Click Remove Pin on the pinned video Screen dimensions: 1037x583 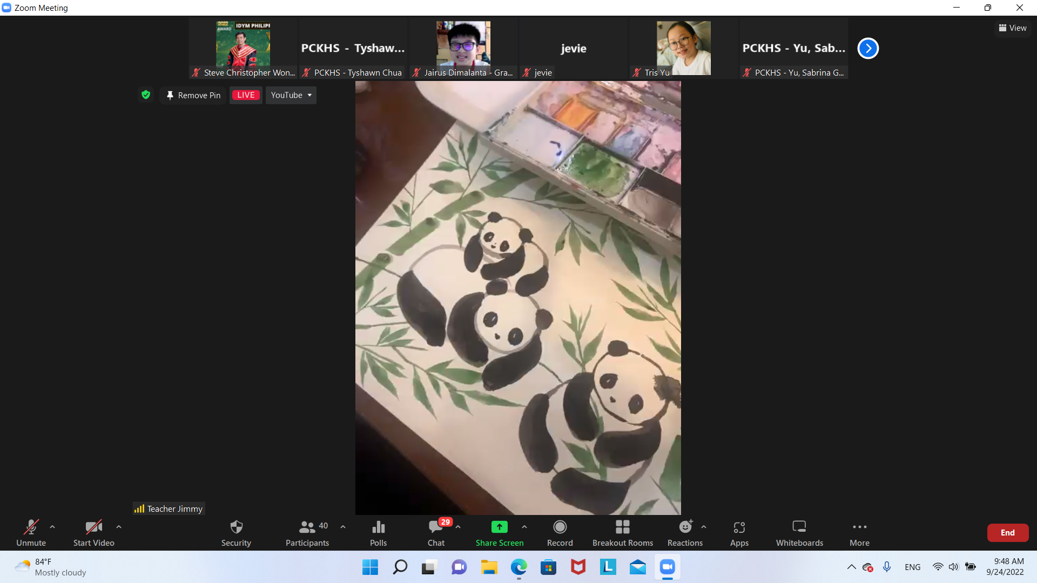point(193,95)
